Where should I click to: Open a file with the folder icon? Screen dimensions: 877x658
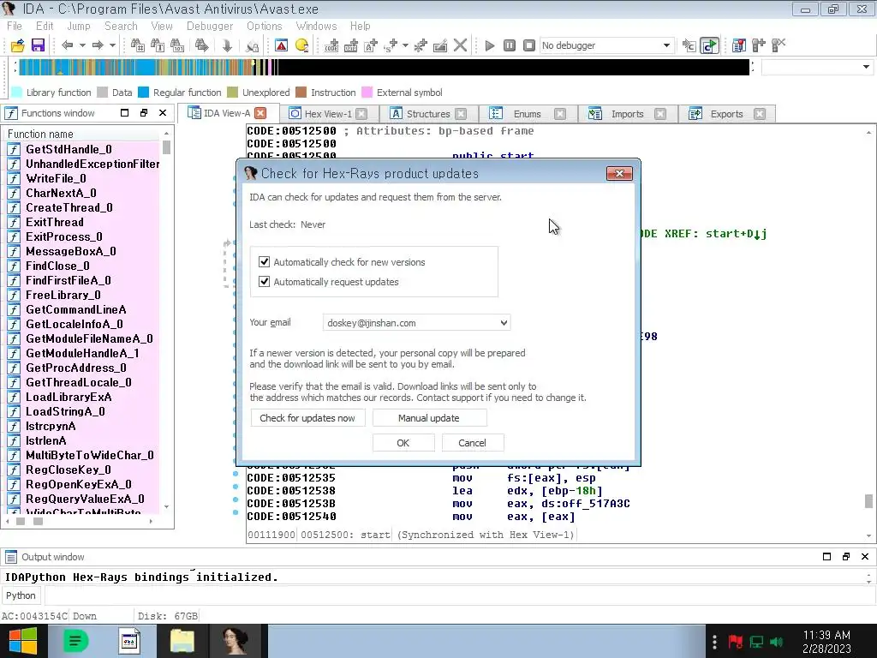17,46
